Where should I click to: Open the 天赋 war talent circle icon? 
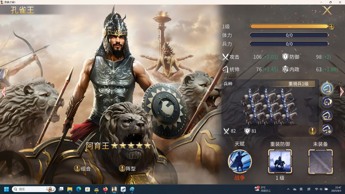240,162
